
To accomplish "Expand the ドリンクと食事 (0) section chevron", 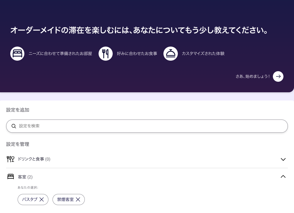I will (283, 159).
